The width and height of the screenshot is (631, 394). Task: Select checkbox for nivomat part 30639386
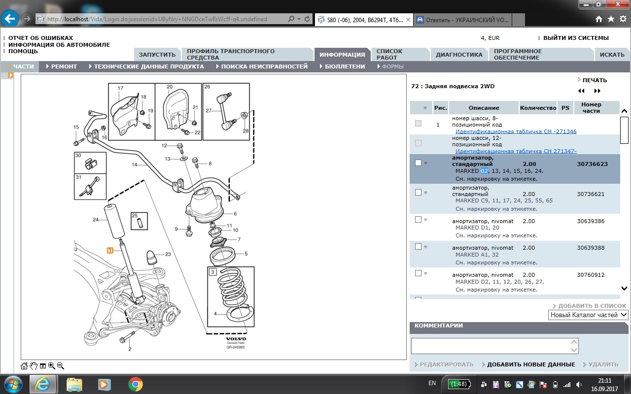pos(418,220)
